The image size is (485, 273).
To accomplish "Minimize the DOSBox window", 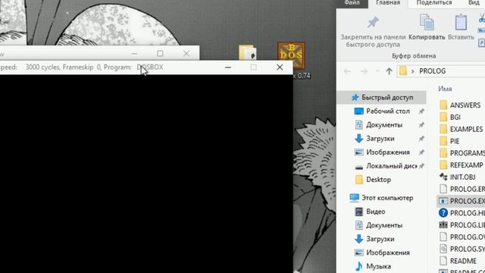I will [228, 67].
